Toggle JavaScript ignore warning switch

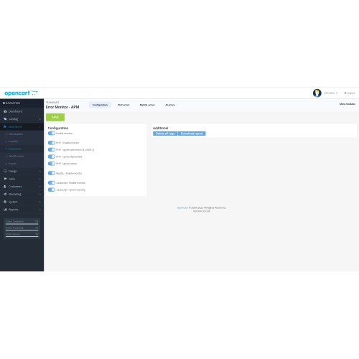52,190
